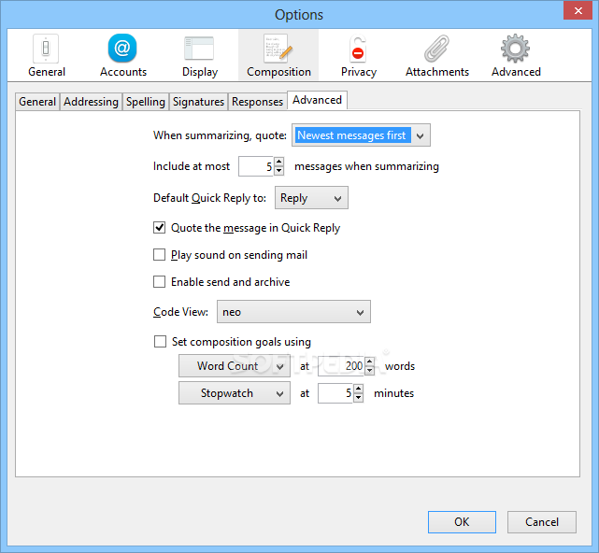The height and width of the screenshot is (553, 599).
Task: Increase the minutes goal value
Action: 358,389
